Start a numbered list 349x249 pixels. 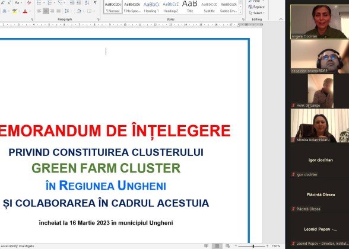tap(50, 3)
